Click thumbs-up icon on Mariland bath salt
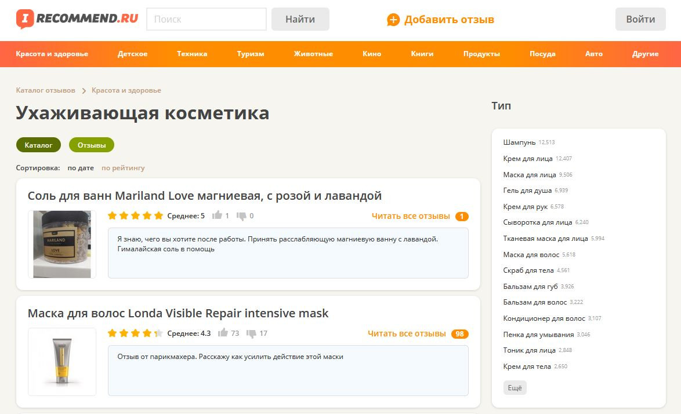Image resolution: width=681 pixels, height=414 pixels. 218,215
